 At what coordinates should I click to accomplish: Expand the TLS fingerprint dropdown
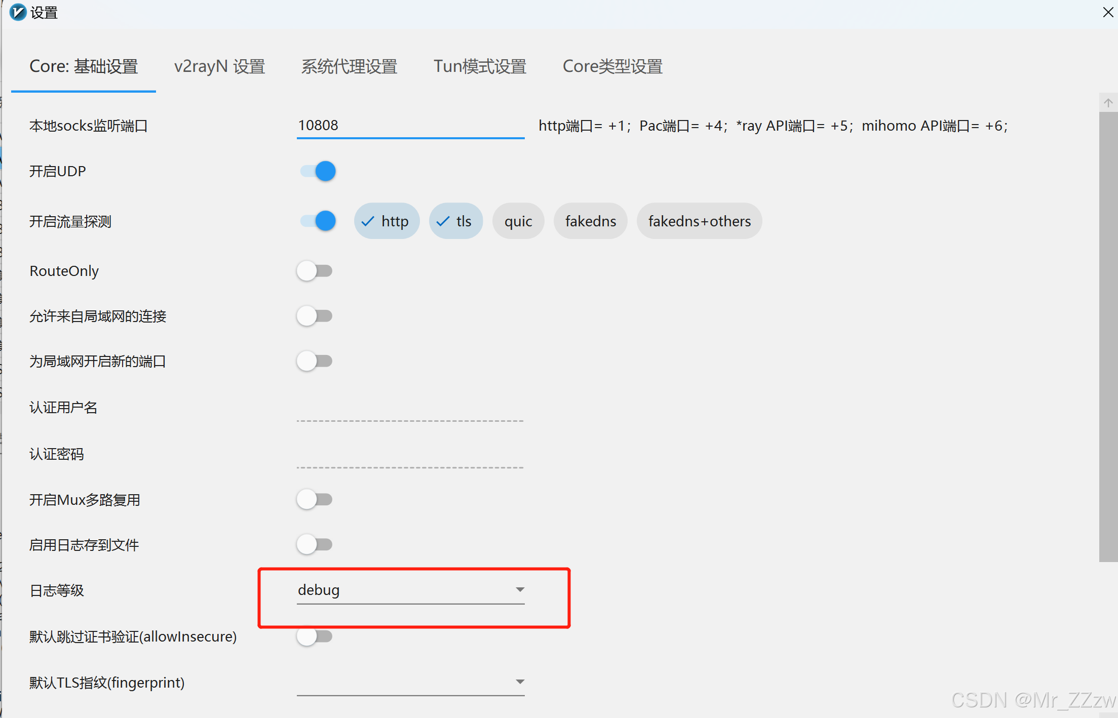[x=411, y=682]
